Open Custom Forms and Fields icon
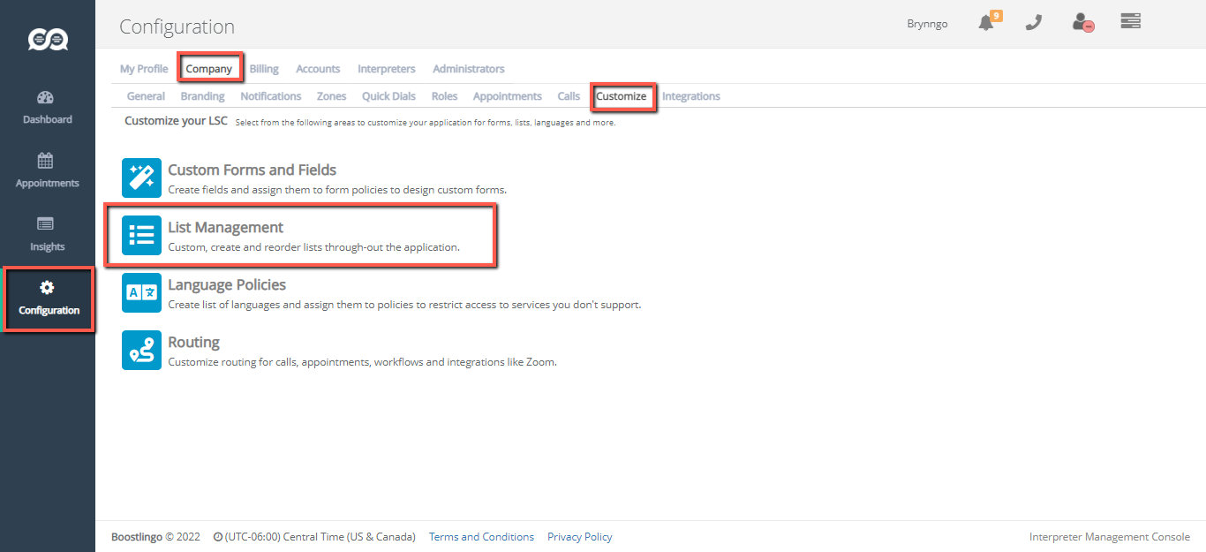 tap(141, 178)
